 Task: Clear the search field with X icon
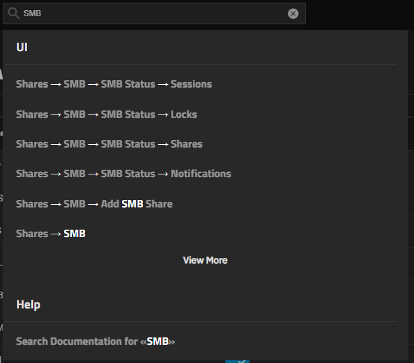tap(293, 13)
